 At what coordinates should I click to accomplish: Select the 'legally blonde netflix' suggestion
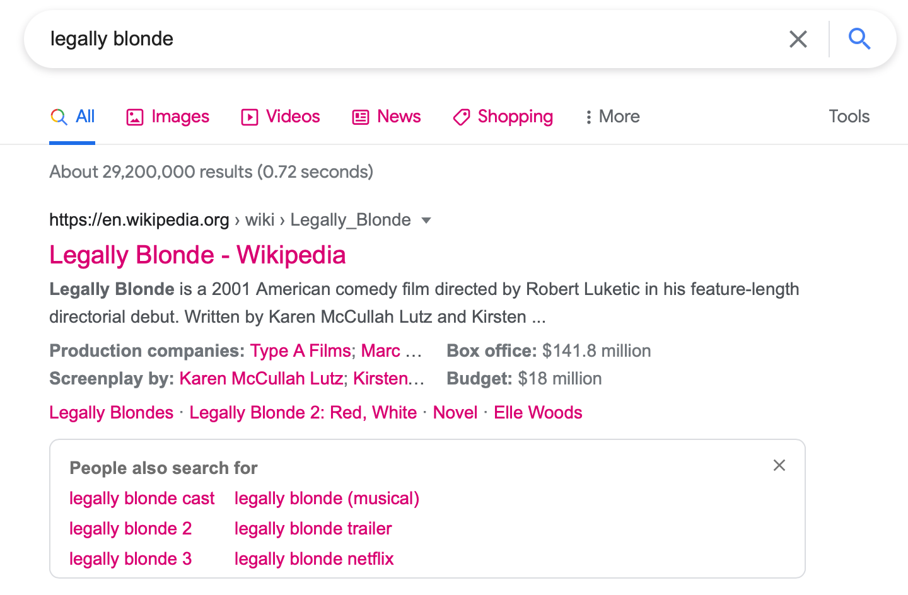(x=314, y=559)
